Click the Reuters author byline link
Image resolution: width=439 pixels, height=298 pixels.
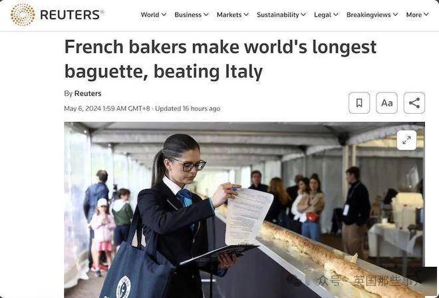(x=88, y=93)
